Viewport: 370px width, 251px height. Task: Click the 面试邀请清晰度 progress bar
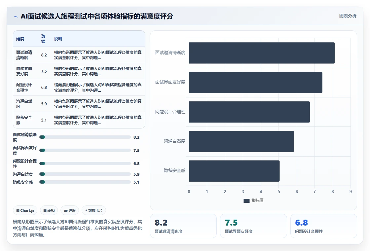click(x=85, y=137)
